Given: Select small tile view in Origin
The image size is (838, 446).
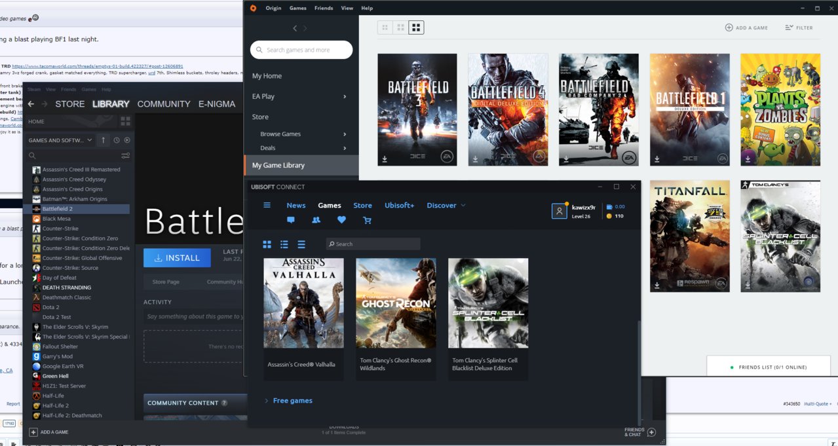Looking at the screenshot, I should (x=385, y=28).
